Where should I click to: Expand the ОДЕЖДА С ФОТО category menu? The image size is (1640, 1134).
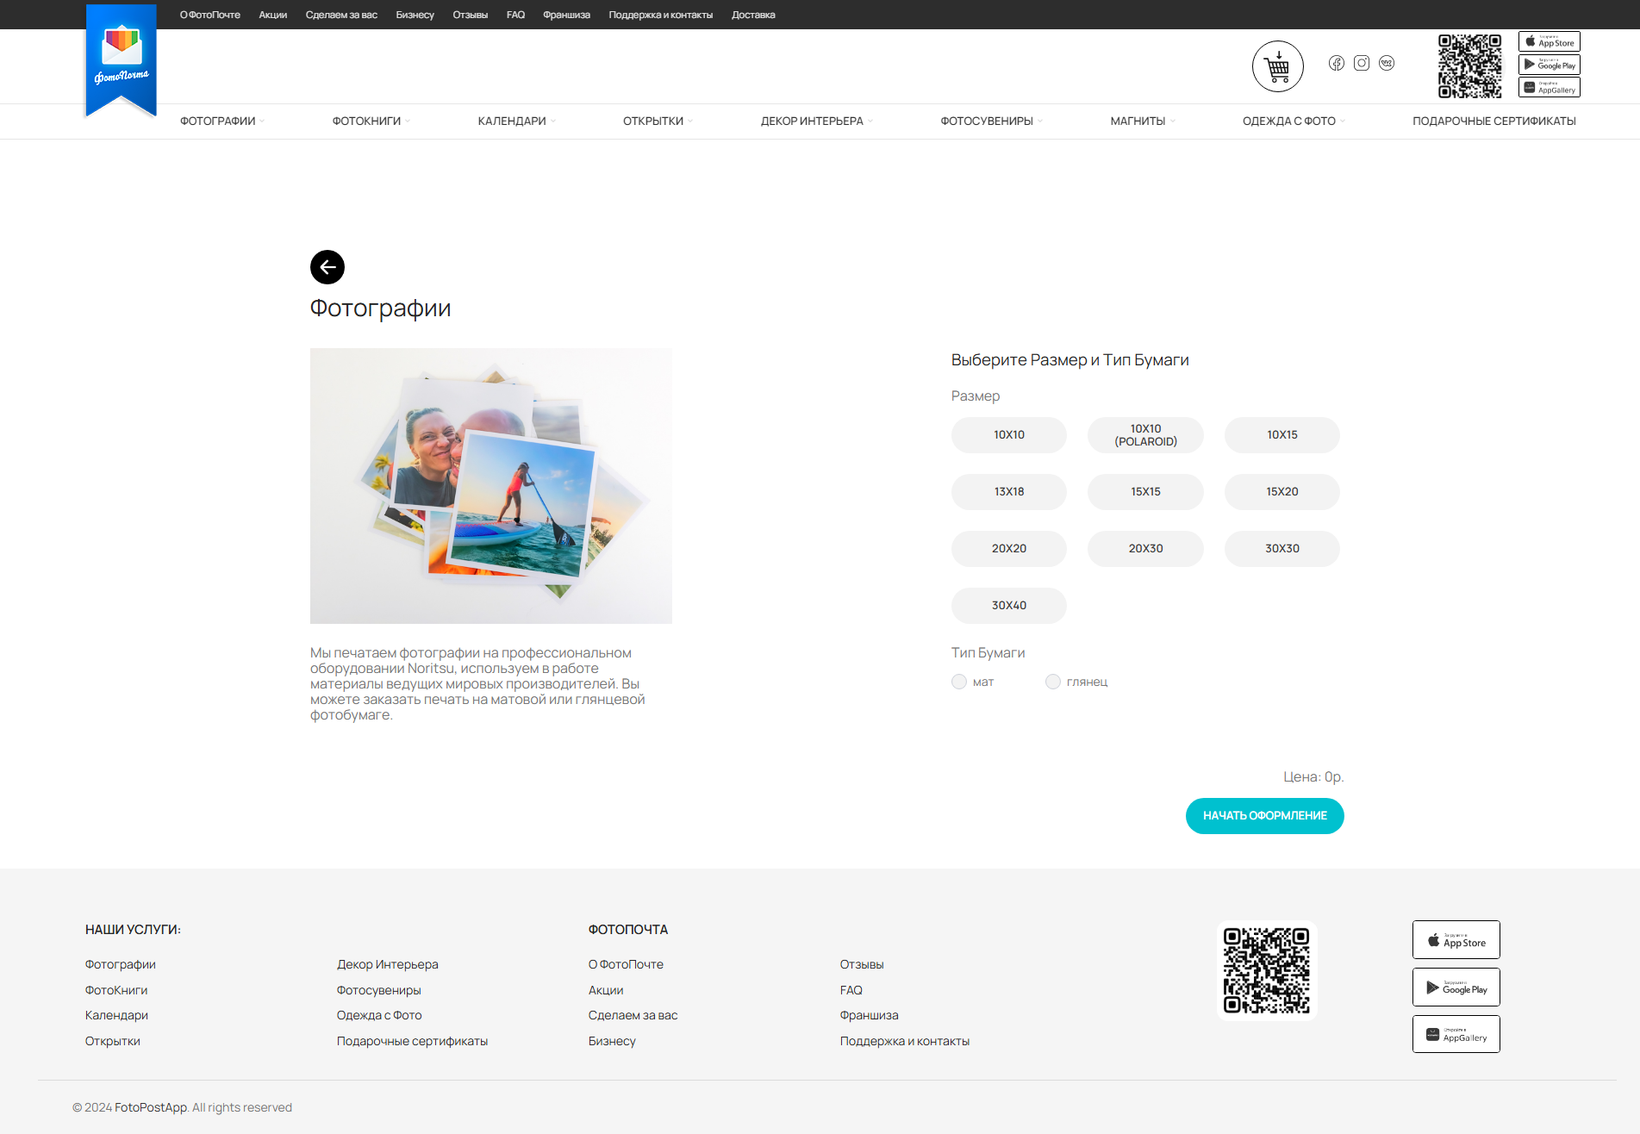pos(1294,121)
